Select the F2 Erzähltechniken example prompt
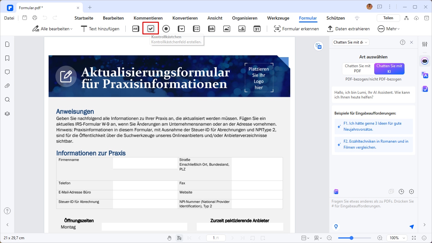This screenshot has width=432, height=243. 374,145
